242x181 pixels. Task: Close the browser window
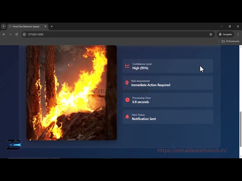point(238,26)
